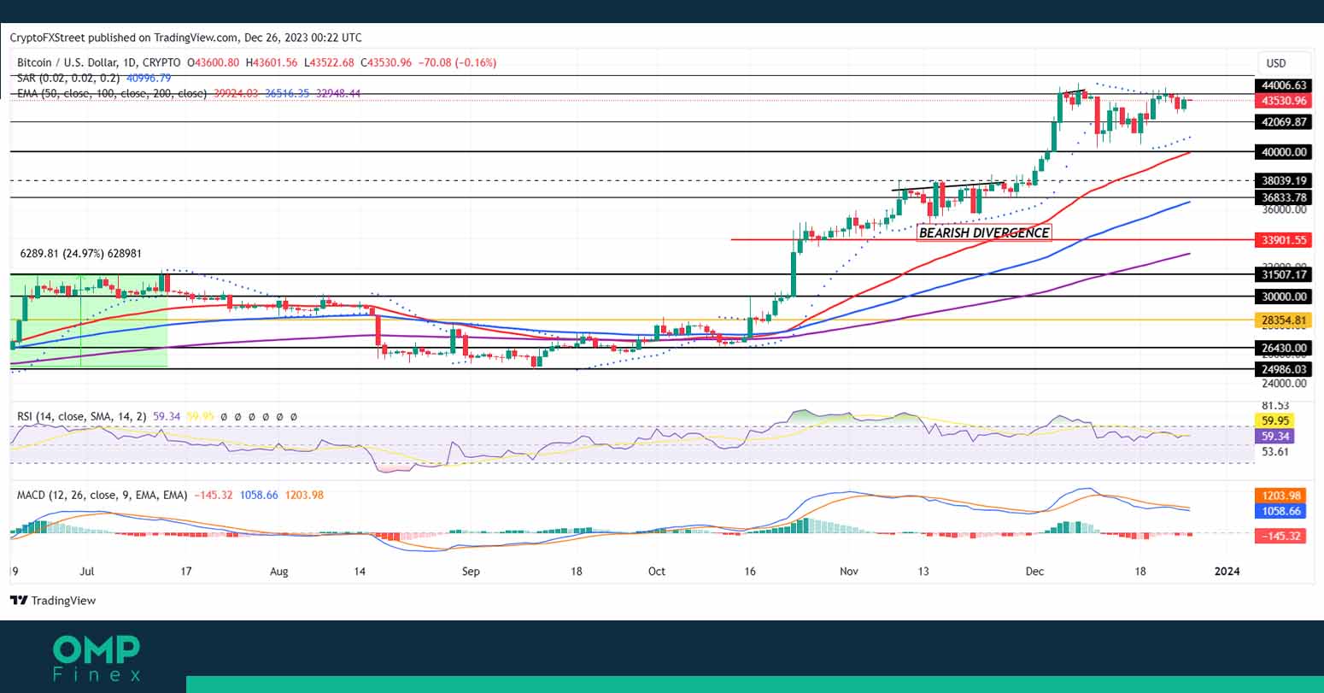Click the 38039.19 price level label
Viewport: 1324px width, 693px height.
1282,180
